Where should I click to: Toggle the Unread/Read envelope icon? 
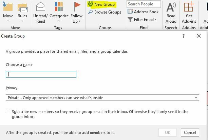pyautogui.click(x=40, y=7)
